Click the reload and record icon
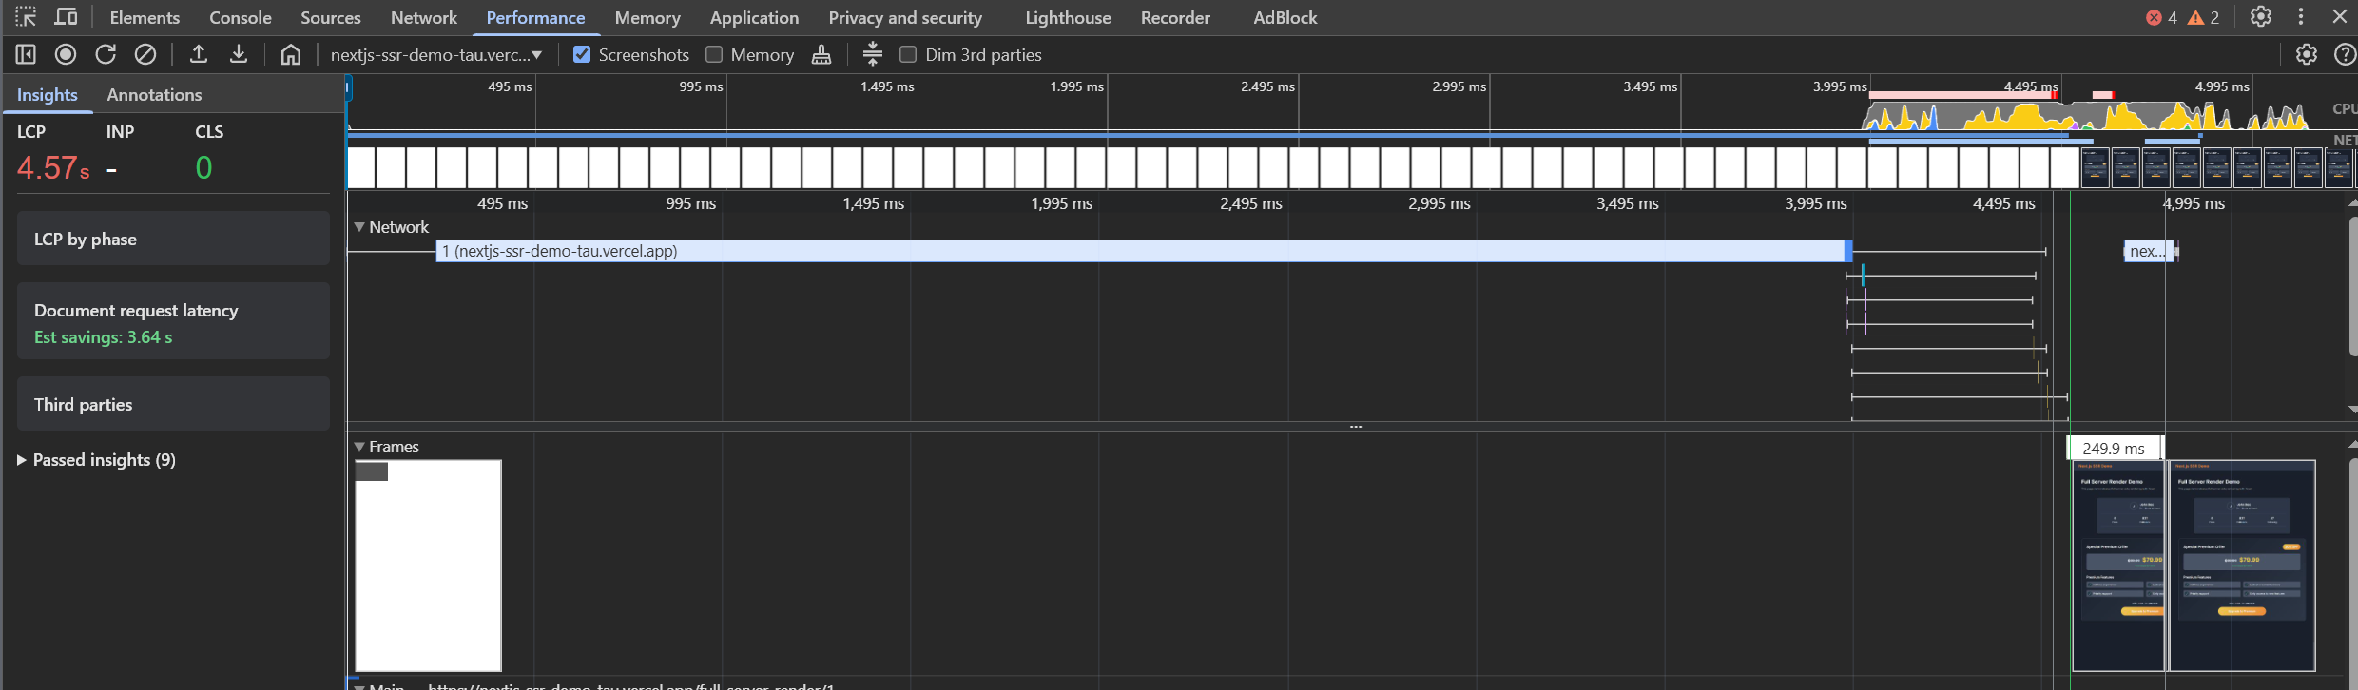 click(106, 54)
